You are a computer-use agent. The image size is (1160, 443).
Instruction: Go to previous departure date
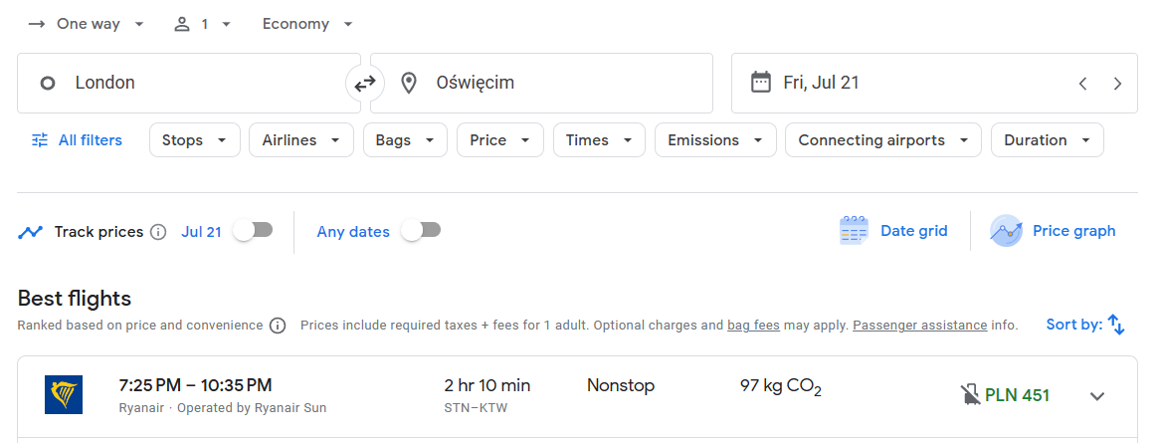[x=1083, y=84]
